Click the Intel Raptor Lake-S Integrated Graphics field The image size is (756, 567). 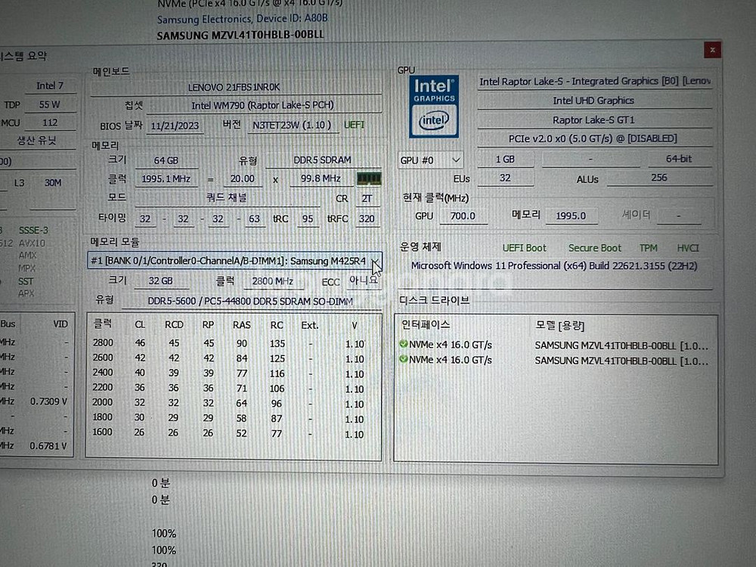pyautogui.click(x=594, y=82)
